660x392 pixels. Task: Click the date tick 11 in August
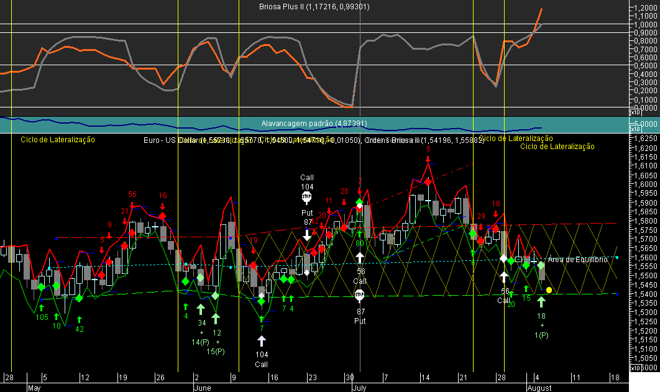(576, 377)
